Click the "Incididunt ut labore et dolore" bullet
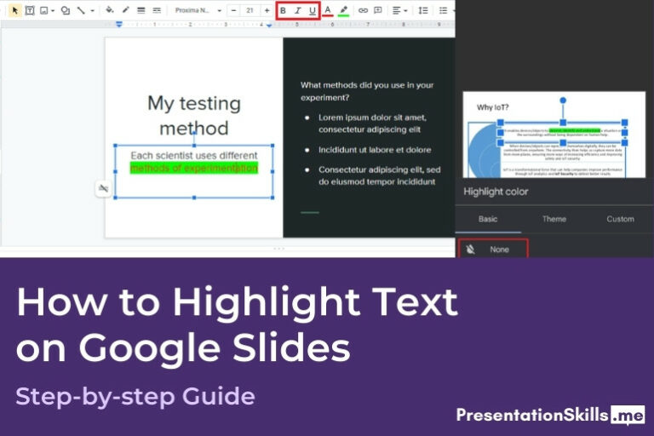654x436 pixels. click(375, 150)
